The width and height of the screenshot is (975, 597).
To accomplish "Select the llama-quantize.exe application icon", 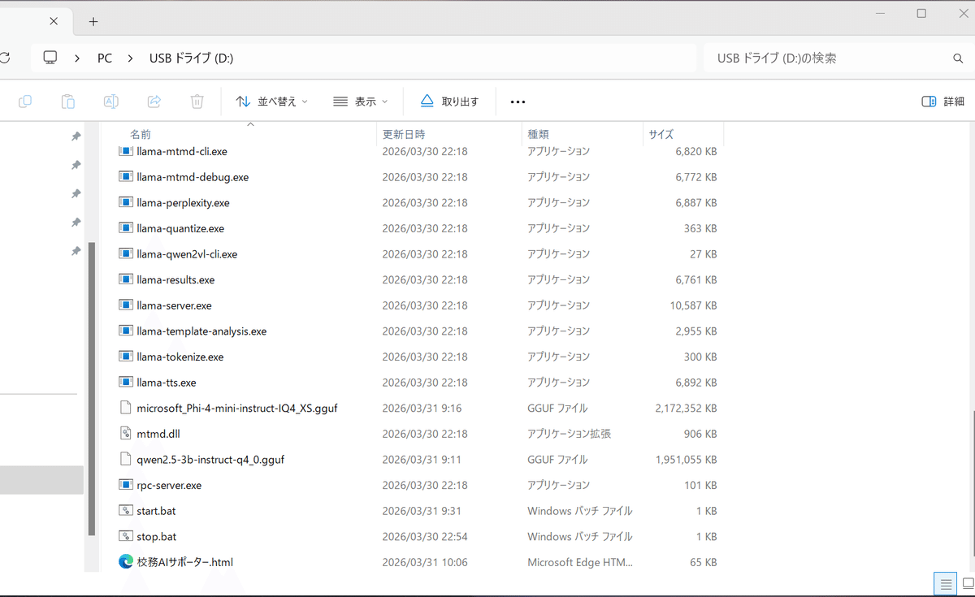I will (125, 228).
